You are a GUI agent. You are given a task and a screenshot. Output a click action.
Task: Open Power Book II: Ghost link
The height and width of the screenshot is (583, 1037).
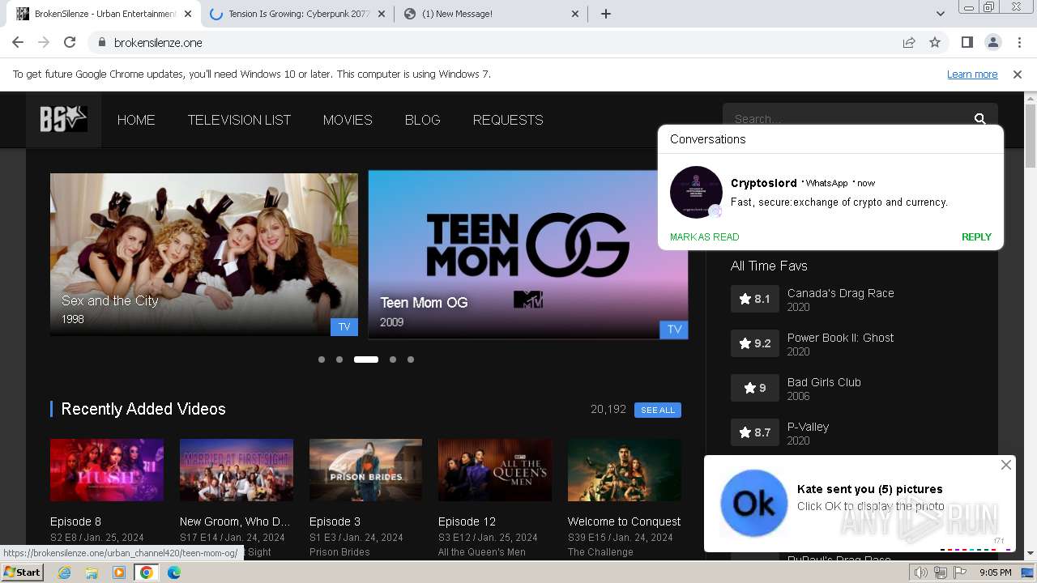[840, 338]
